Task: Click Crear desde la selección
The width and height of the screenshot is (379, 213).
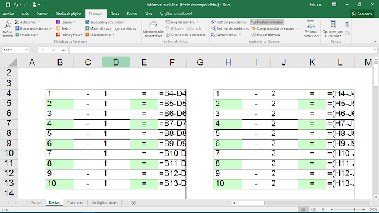Action: click(x=185, y=35)
